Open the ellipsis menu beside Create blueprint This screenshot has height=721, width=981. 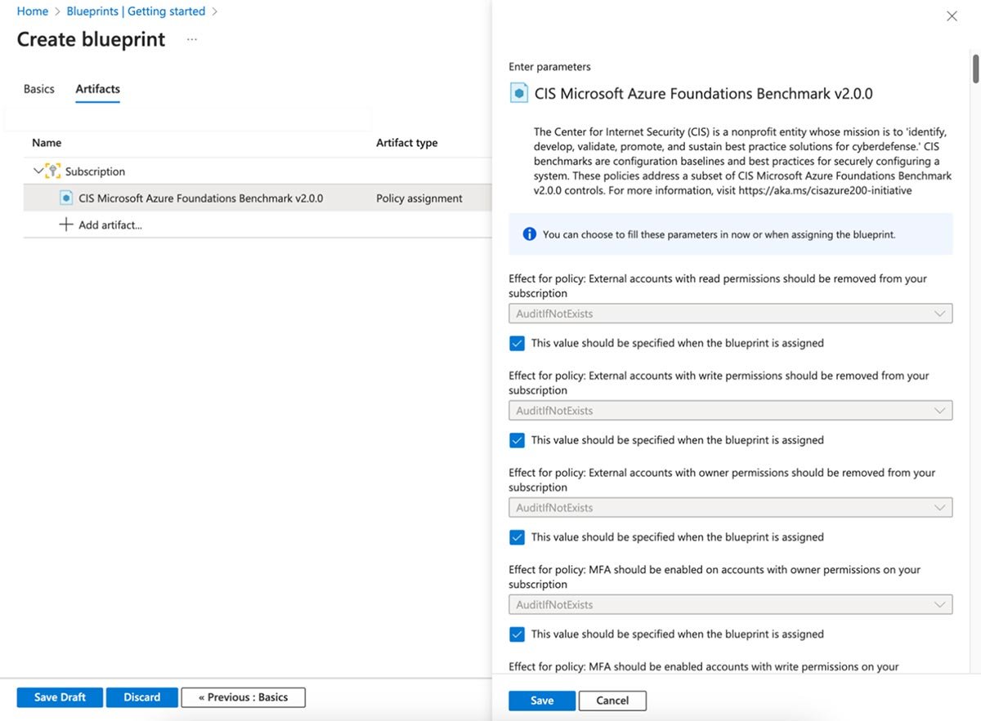[x=192, y=39]
